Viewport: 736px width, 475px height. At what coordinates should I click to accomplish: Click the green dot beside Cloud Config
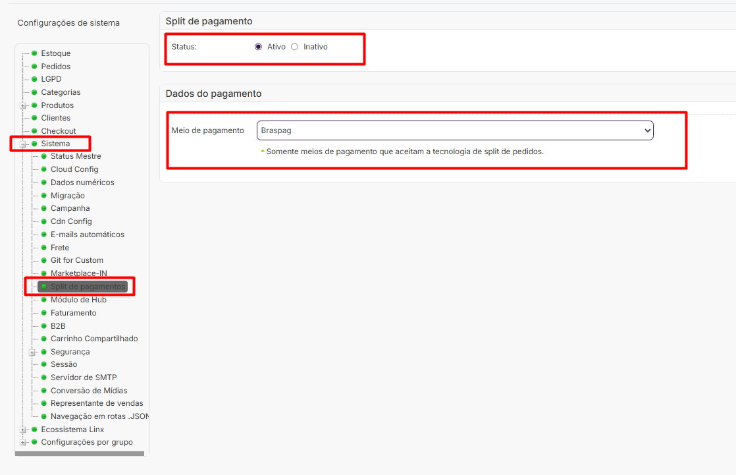43,169
